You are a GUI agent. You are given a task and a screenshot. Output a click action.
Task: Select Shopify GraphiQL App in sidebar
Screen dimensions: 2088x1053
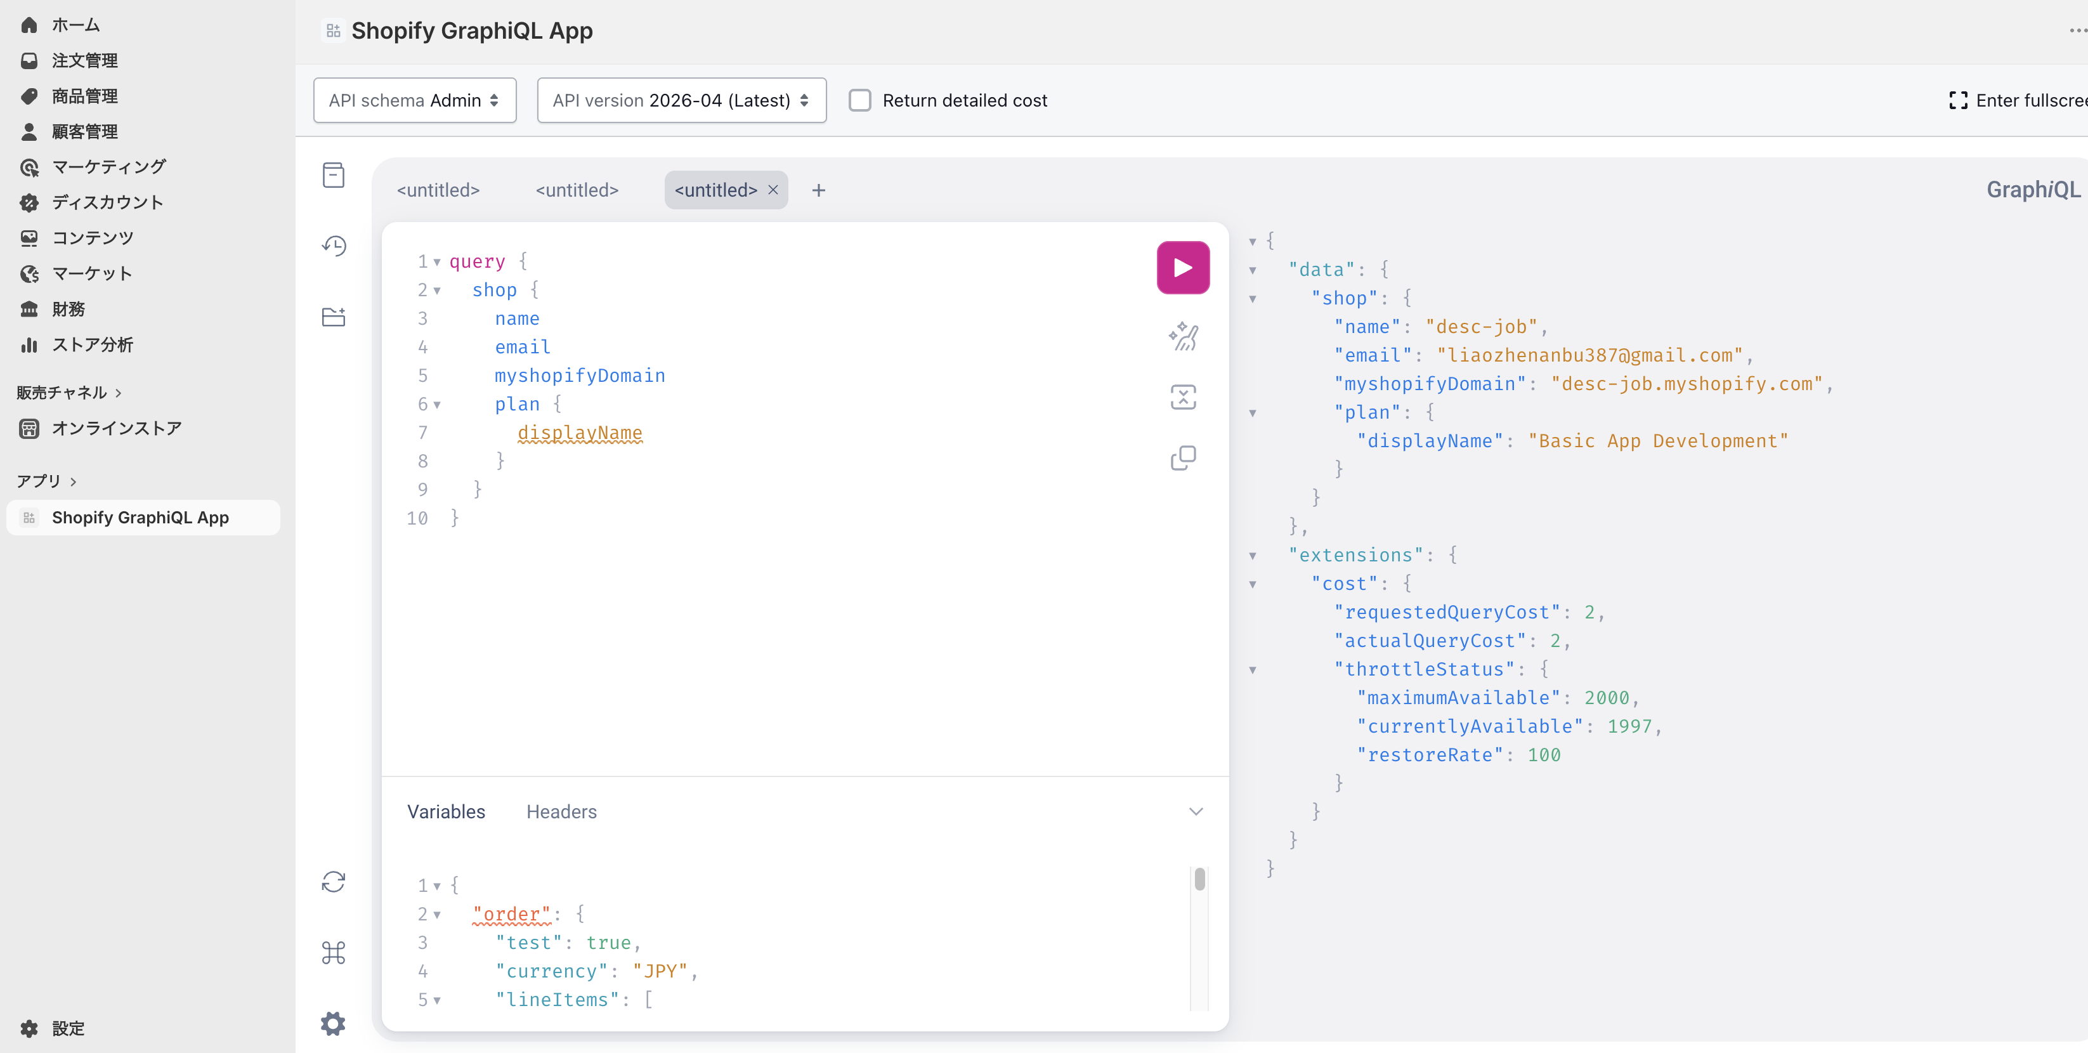coord(143,517)
